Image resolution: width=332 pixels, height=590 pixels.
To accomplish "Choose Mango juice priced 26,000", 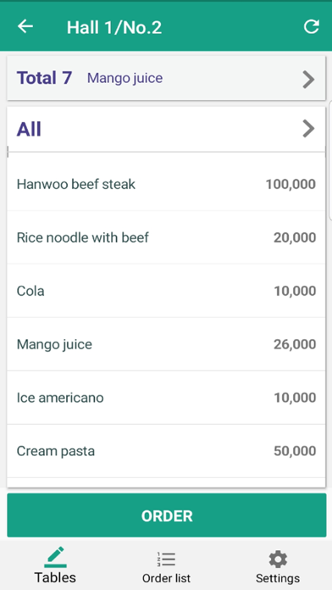I will point(166,344).
